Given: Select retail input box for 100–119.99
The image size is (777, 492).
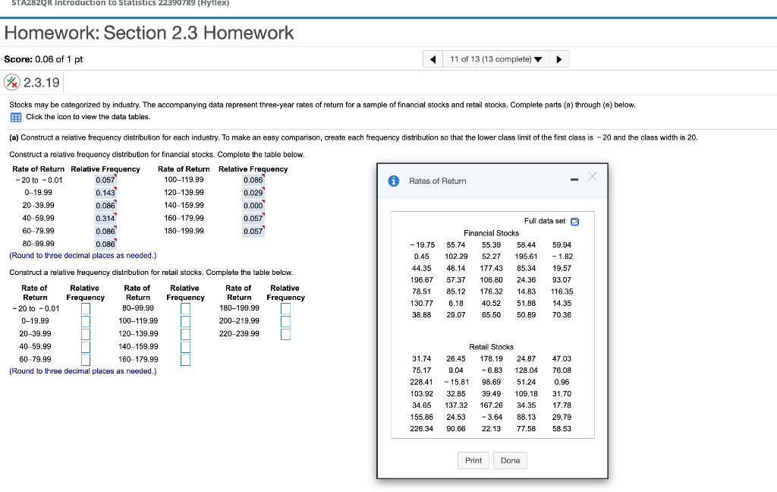Looking at the screenshot, I should coord(185,321).
